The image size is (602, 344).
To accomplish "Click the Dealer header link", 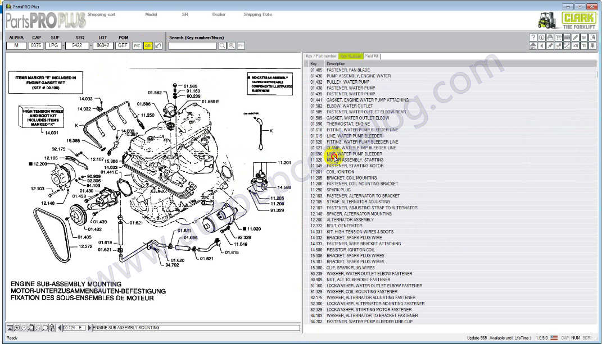I will [219, 15].
